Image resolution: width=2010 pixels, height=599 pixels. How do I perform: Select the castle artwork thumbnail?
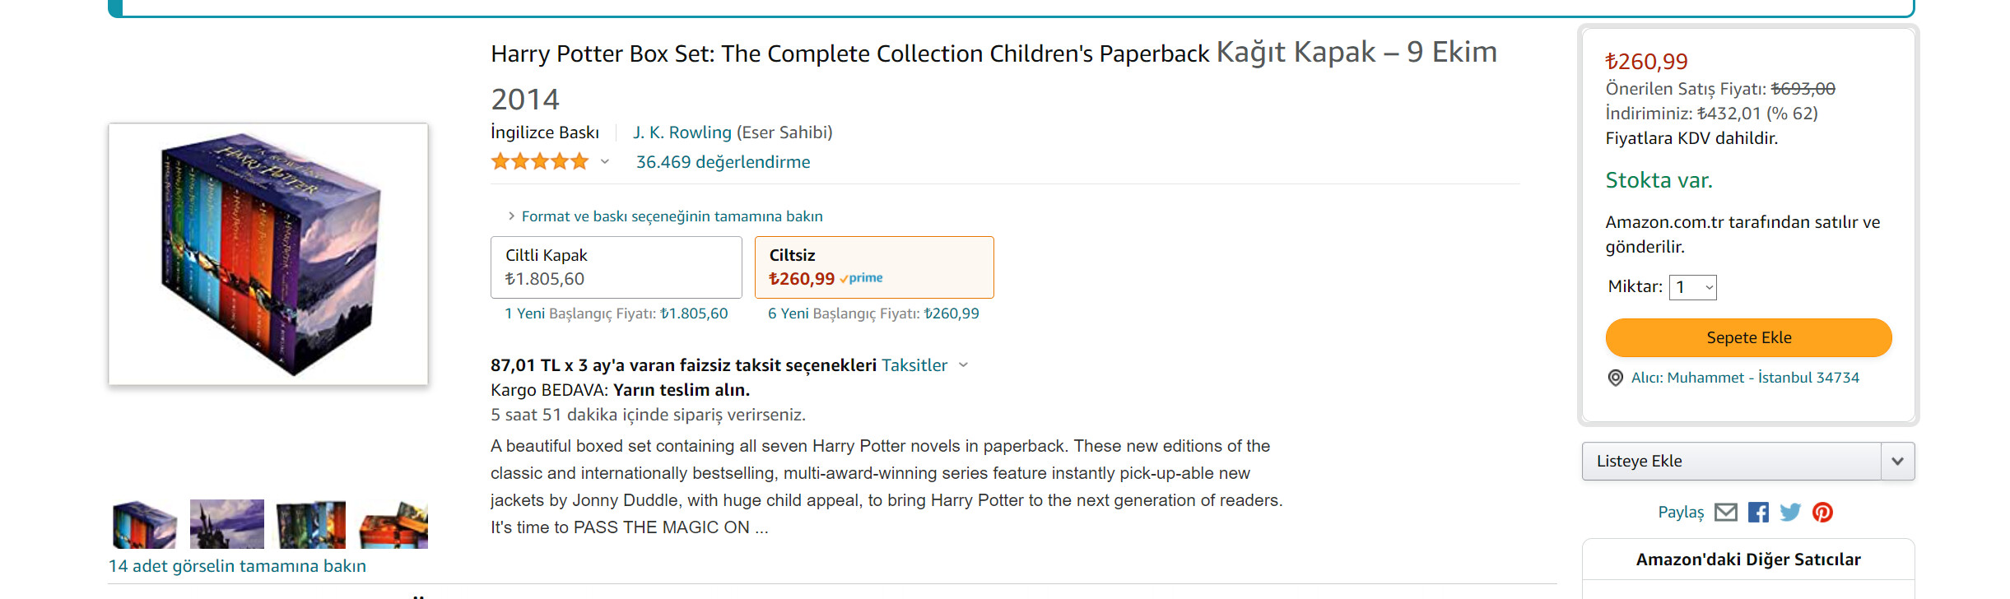(x=227, y=524)
